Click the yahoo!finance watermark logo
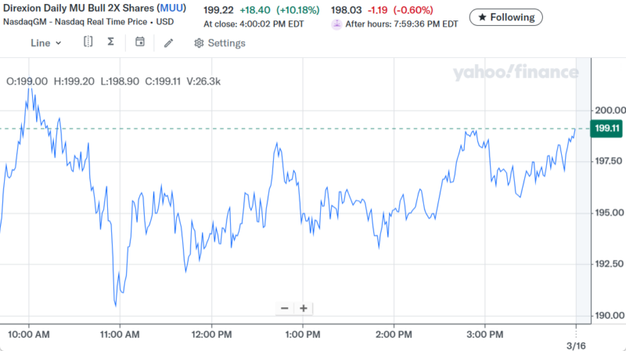The width and height of the screenshot is (626, 351). (515, 73)
